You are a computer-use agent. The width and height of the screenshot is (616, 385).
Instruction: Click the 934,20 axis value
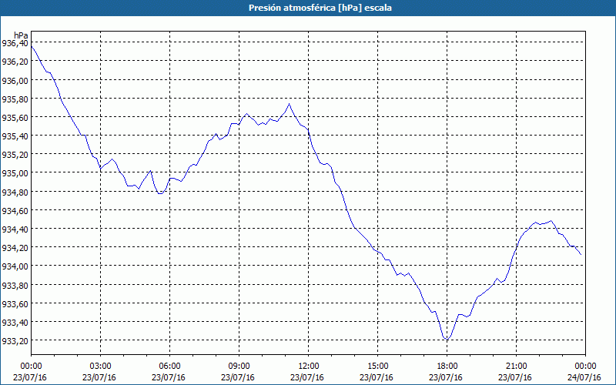point(15,248)
